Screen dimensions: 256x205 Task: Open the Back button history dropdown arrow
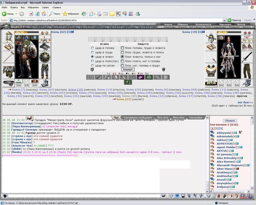(16, 14)
